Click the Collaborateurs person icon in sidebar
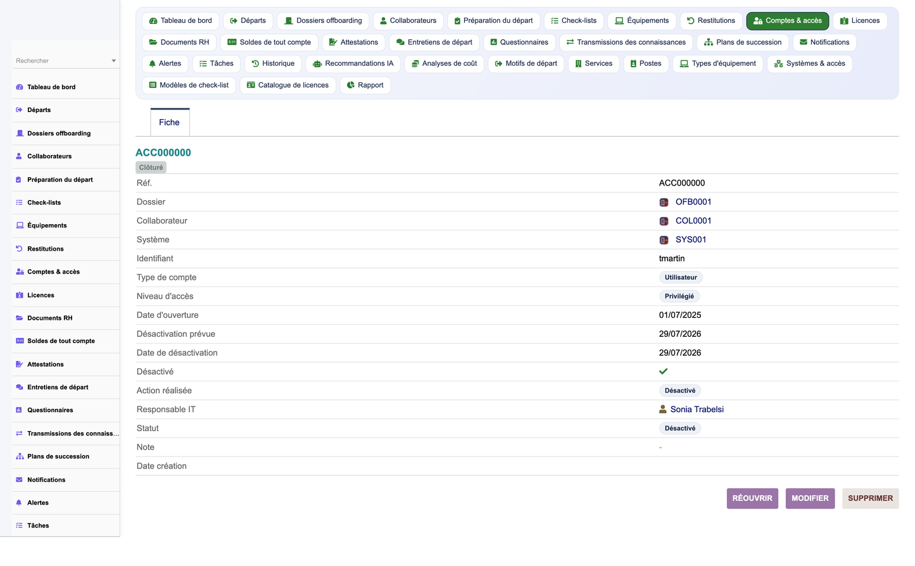This screenshot has height=566, width=915. click(20, 156)
